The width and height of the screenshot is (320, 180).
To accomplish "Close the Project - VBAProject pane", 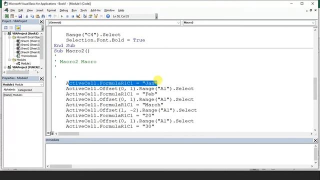I will click(41, 21).
